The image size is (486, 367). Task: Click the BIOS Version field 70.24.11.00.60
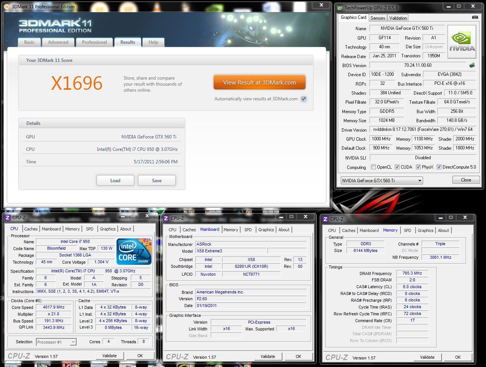pyautogui.click(x=418, y=65)
